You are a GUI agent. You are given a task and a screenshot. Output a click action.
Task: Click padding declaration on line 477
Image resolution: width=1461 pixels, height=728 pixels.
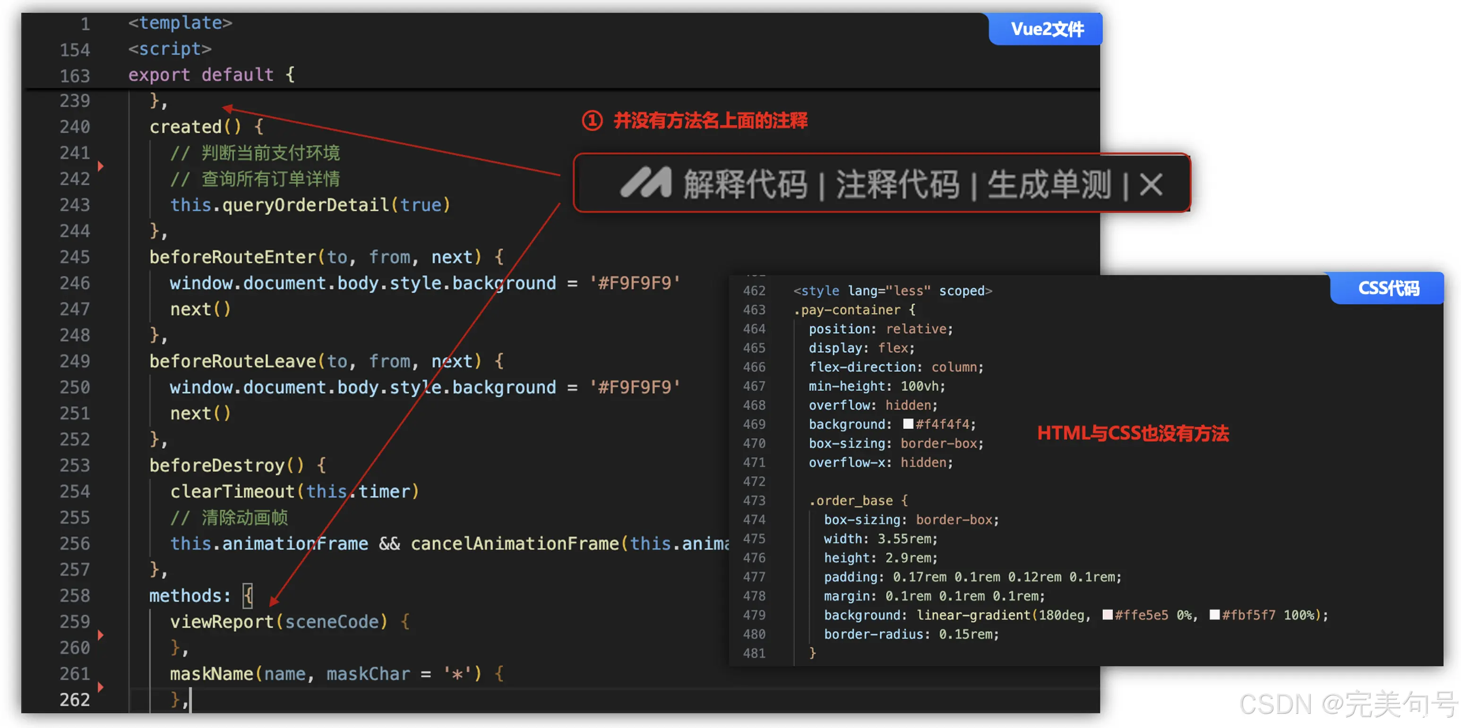pyautogui.click(x=973, y=577)
